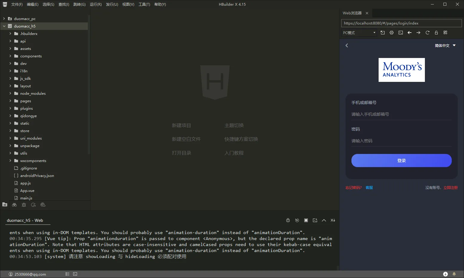
Task: Focus the 手机或邮箱号 input field
Action: coord(401,114)
